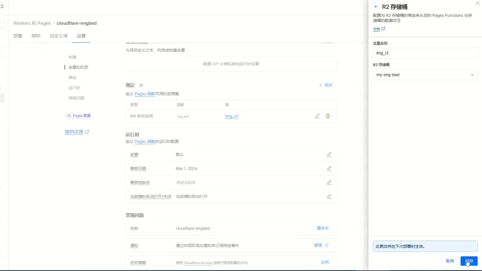Close the R2 存储桶 panel
Image resolution: width=482 pixels, height=271 pixels.
coord(477,4)
